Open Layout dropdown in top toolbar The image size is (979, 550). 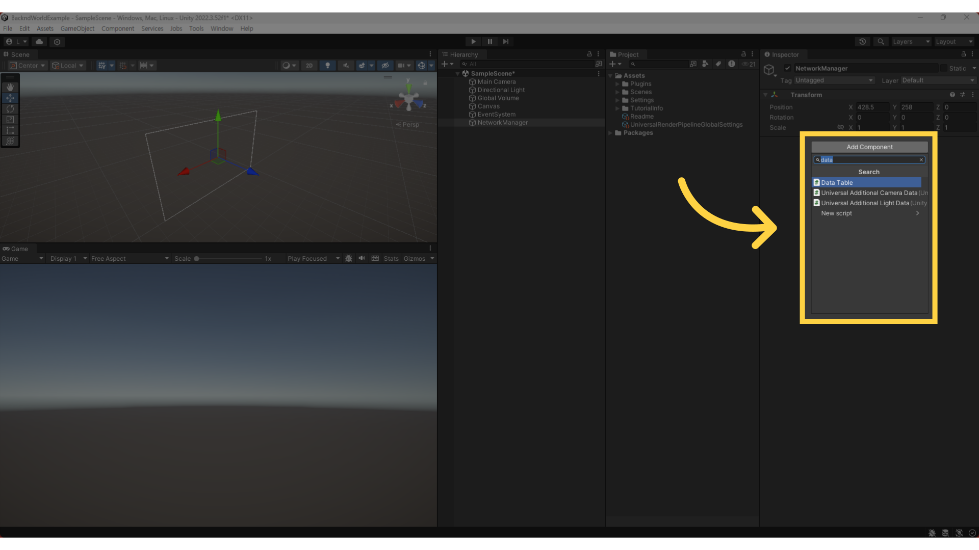point(954,42)
